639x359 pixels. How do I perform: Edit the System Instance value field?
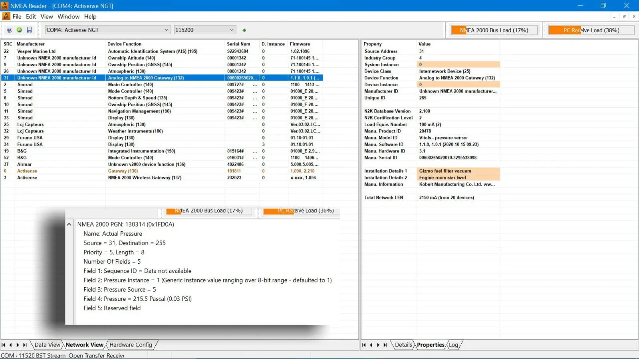tap(458, 65)
